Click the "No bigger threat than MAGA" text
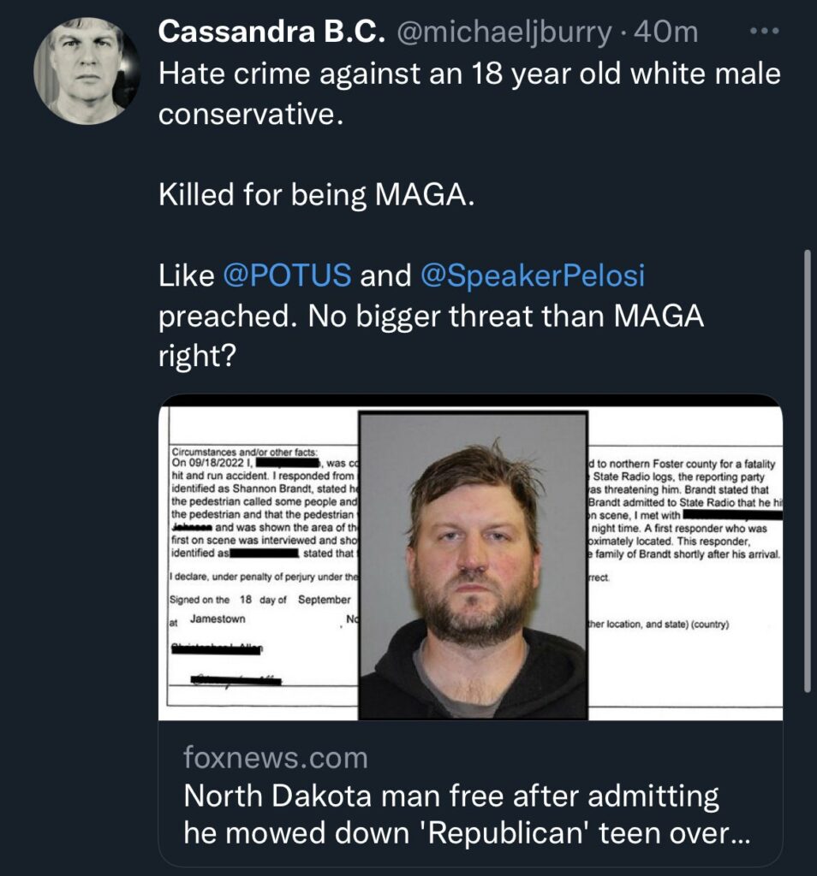817x876 pixels. 505,316
